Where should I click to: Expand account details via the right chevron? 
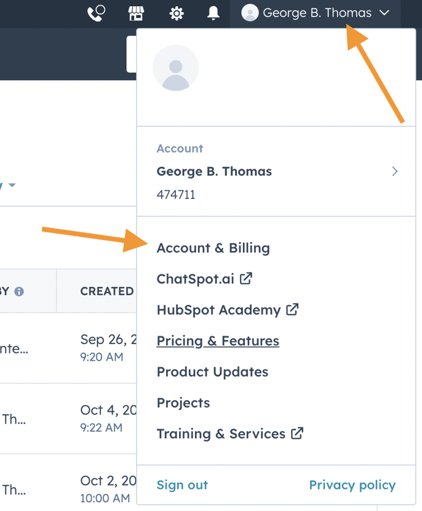click(x=394, y=172)
